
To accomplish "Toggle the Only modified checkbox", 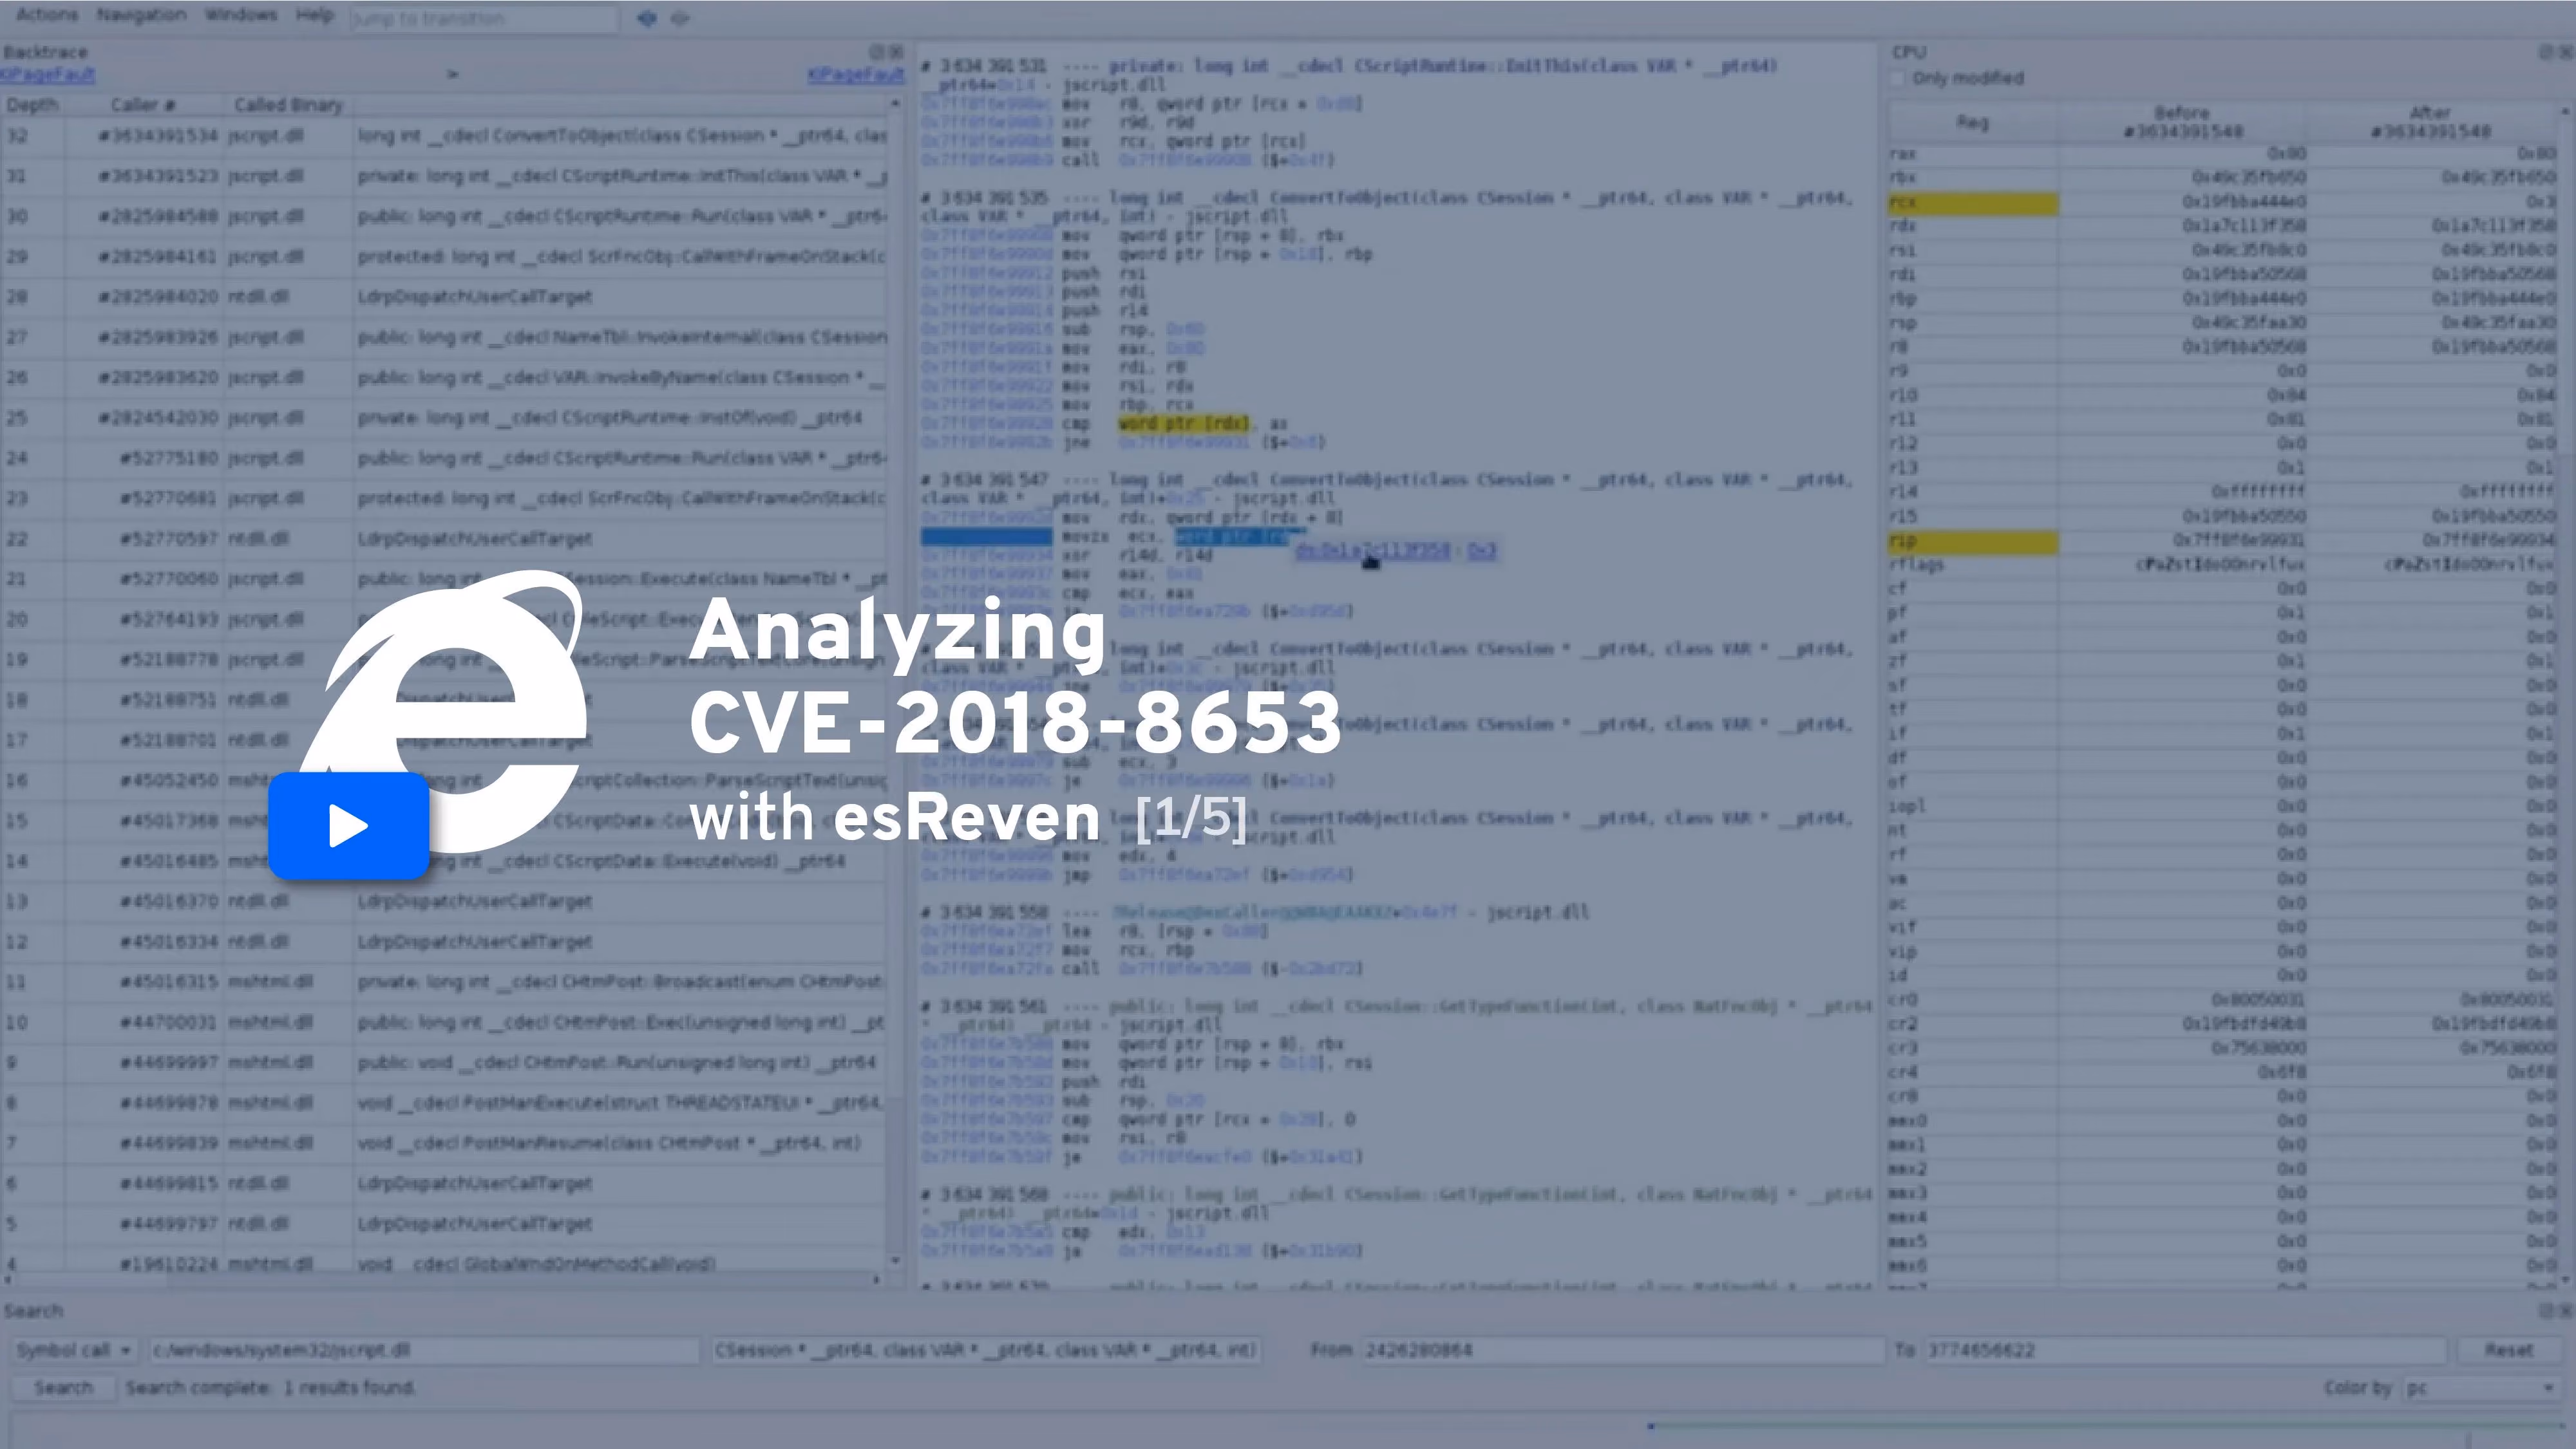I will (1898, 78).
